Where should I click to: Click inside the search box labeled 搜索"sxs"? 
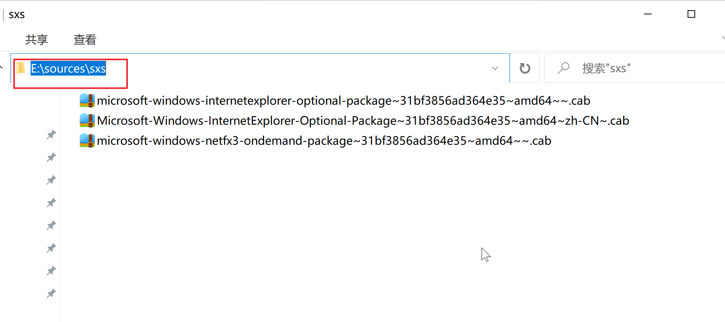(624, 68)
